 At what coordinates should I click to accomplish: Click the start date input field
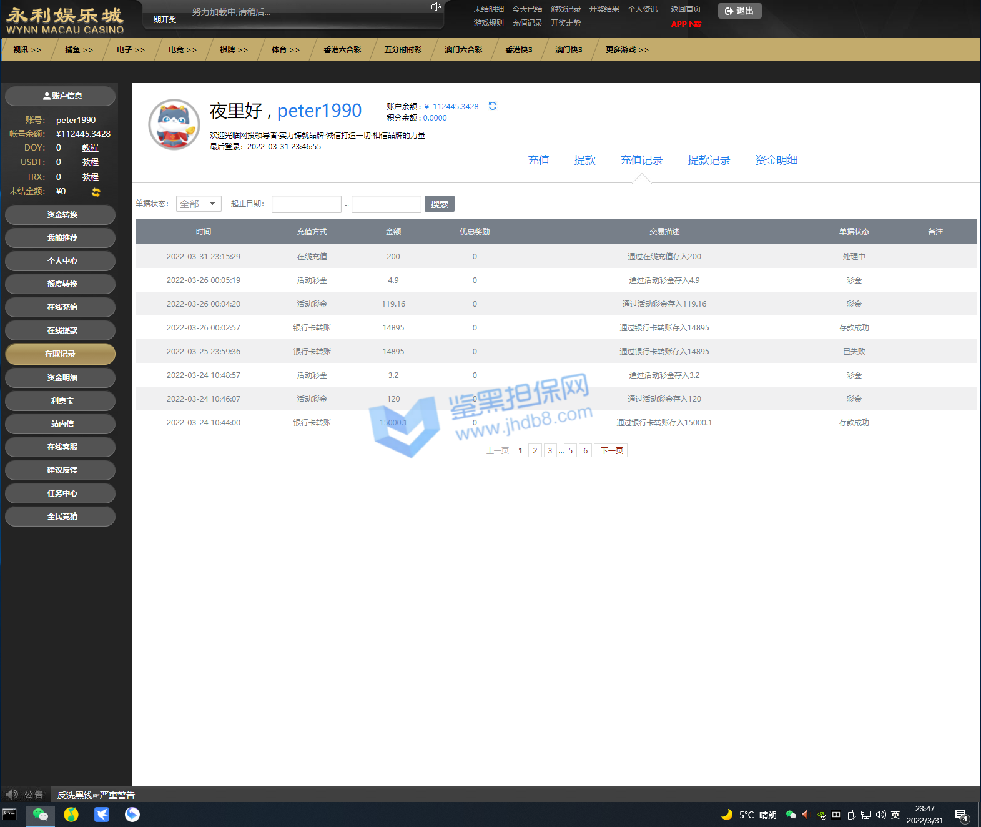pos(306,204)
